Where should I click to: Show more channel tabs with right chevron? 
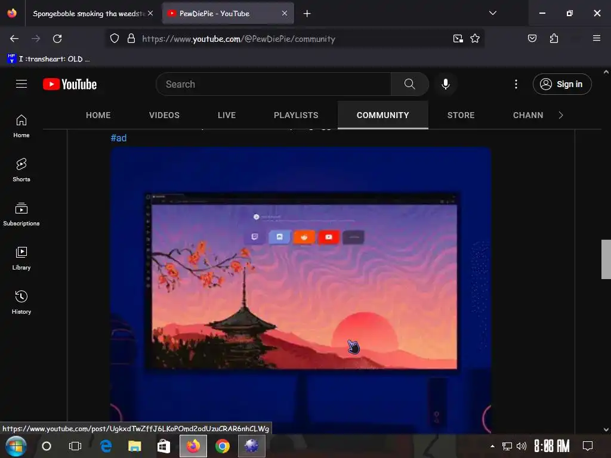[561, 115]
